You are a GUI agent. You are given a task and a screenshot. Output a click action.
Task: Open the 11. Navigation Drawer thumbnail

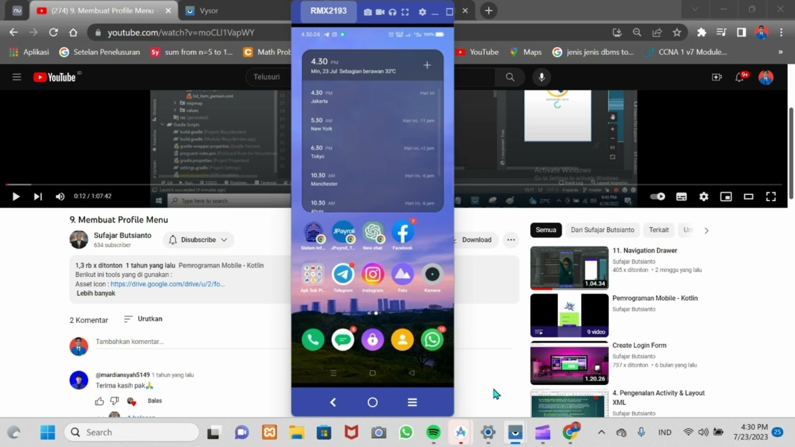click(x=570, y=268)
